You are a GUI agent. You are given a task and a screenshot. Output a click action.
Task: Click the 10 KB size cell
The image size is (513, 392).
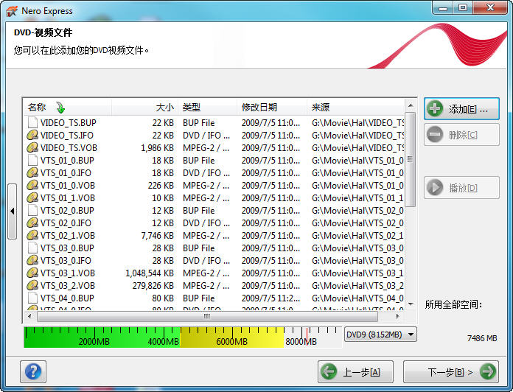click(163, 197)
